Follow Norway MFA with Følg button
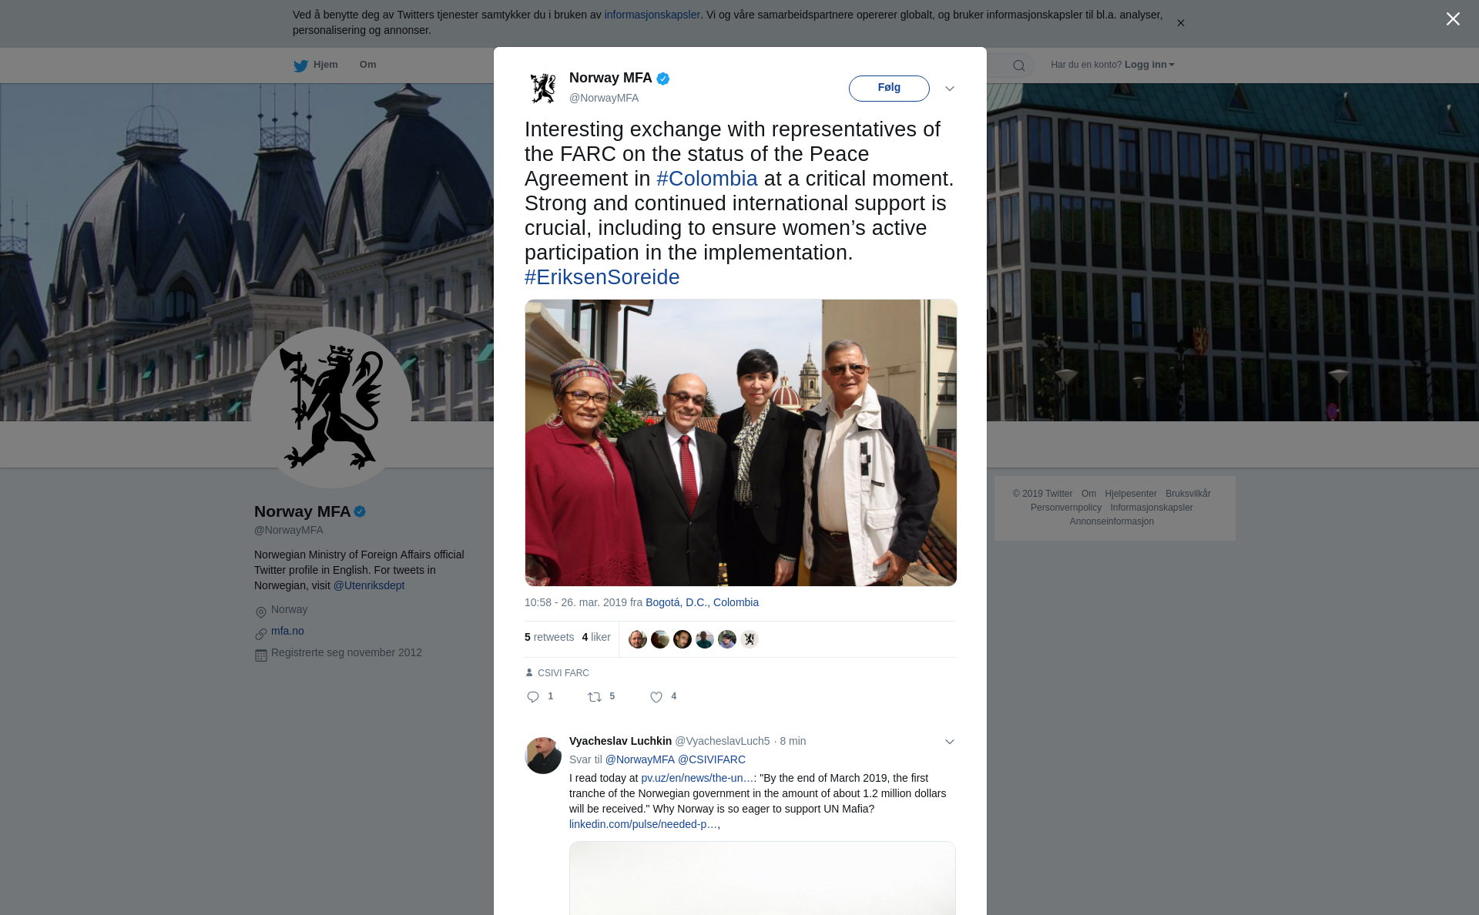The height and width of the screenshot is (915, 1479). 889,89
